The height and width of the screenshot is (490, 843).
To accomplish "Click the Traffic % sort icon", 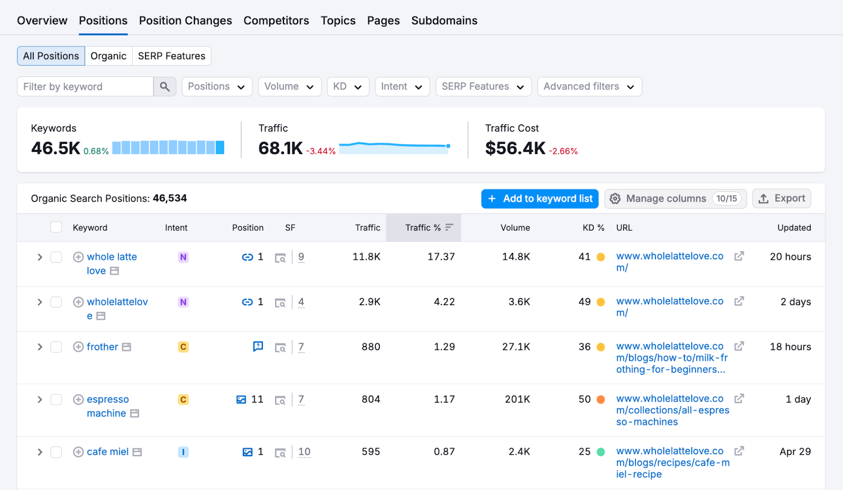I will point(449,227).
